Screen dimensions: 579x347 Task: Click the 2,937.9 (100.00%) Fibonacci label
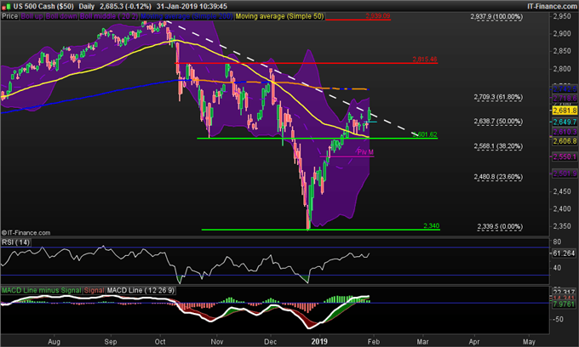pyautogui.click(x=496, y=17)
